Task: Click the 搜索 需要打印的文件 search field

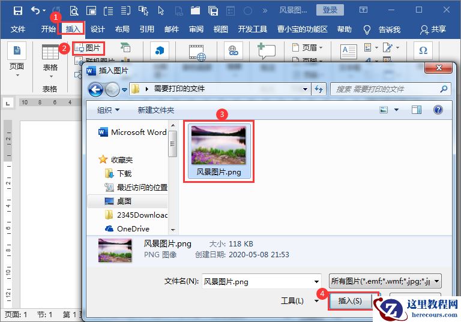Action: click(x=390, y=89)
